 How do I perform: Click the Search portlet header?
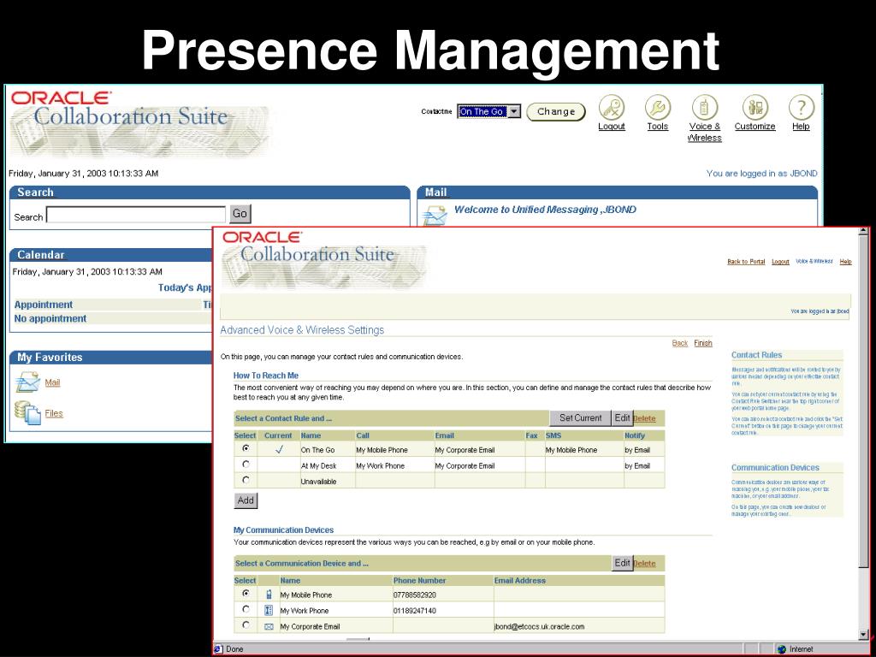point(210,192)
